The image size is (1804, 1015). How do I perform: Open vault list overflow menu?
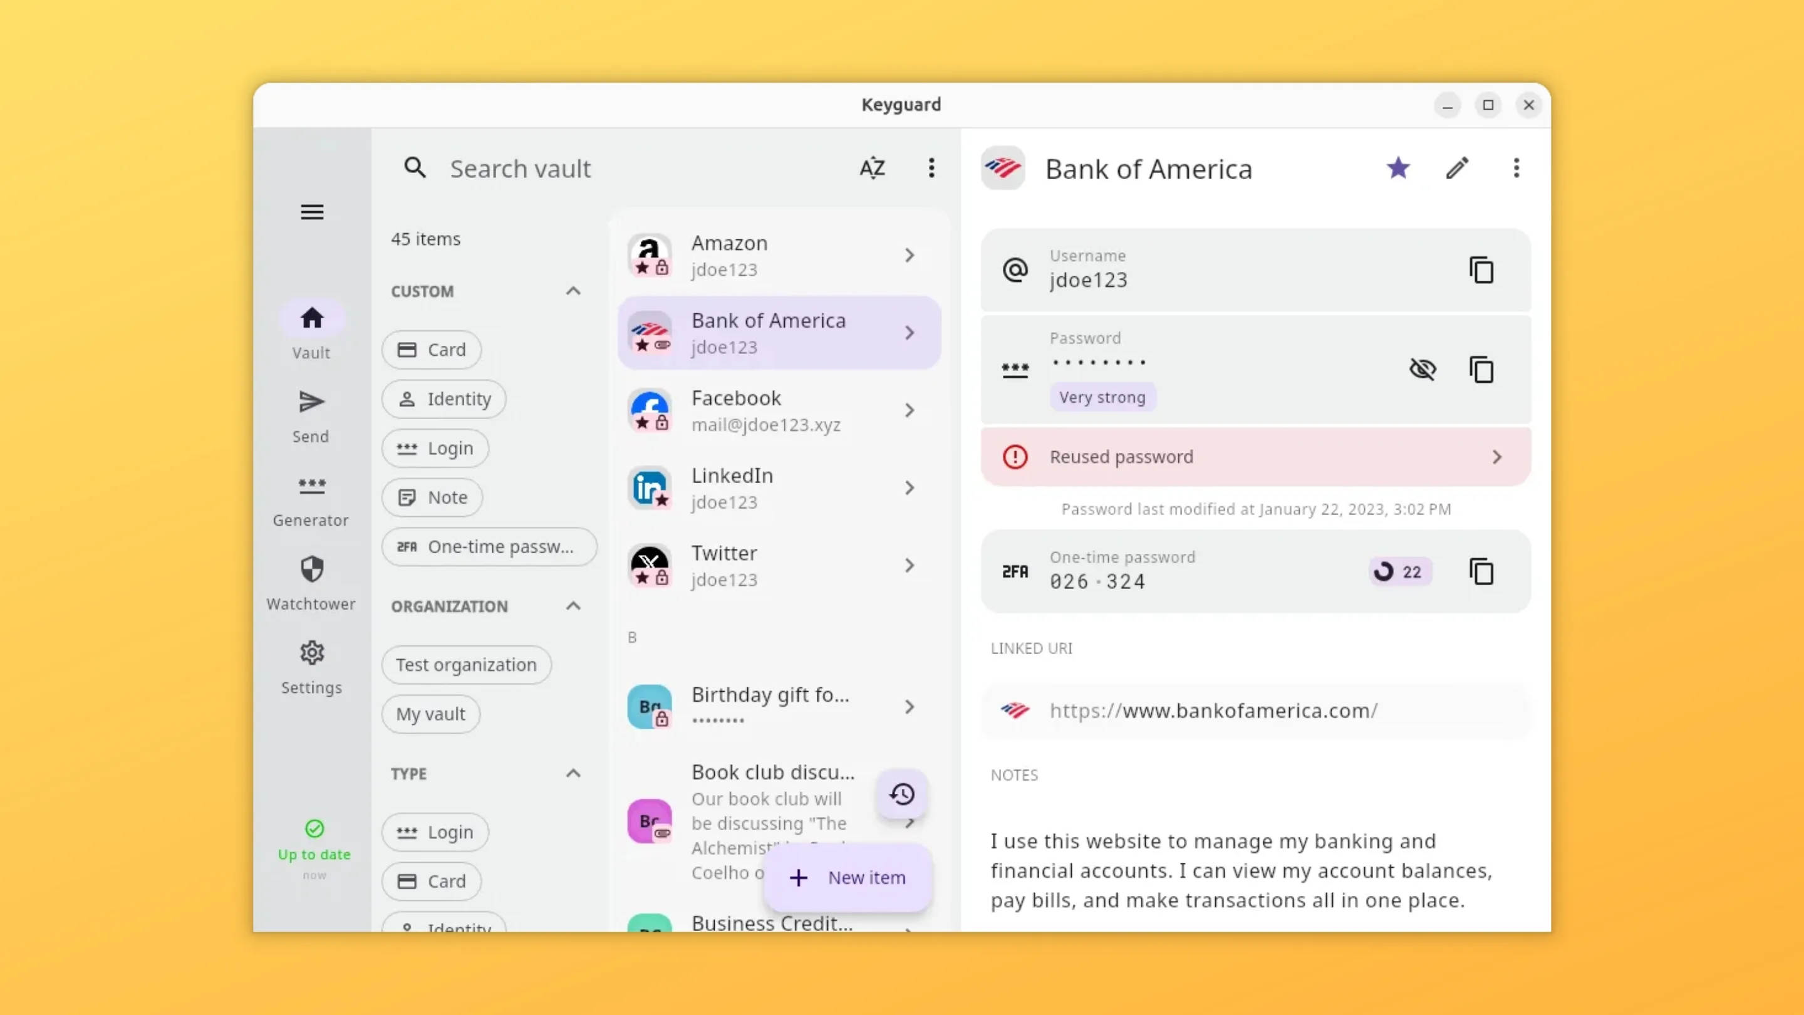(x=931, y=168)
